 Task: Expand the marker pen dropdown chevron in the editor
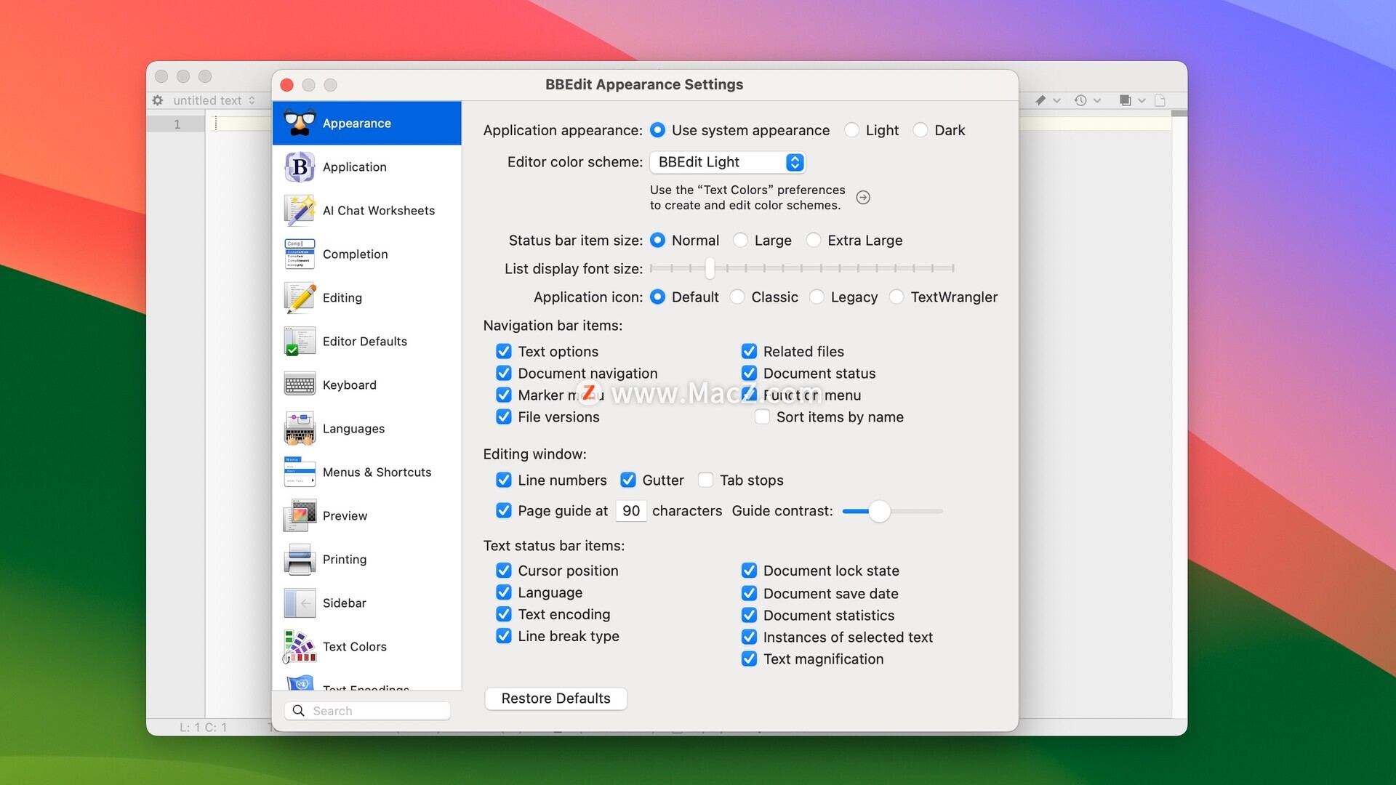pyautogui.click(x=1057, y=101)
